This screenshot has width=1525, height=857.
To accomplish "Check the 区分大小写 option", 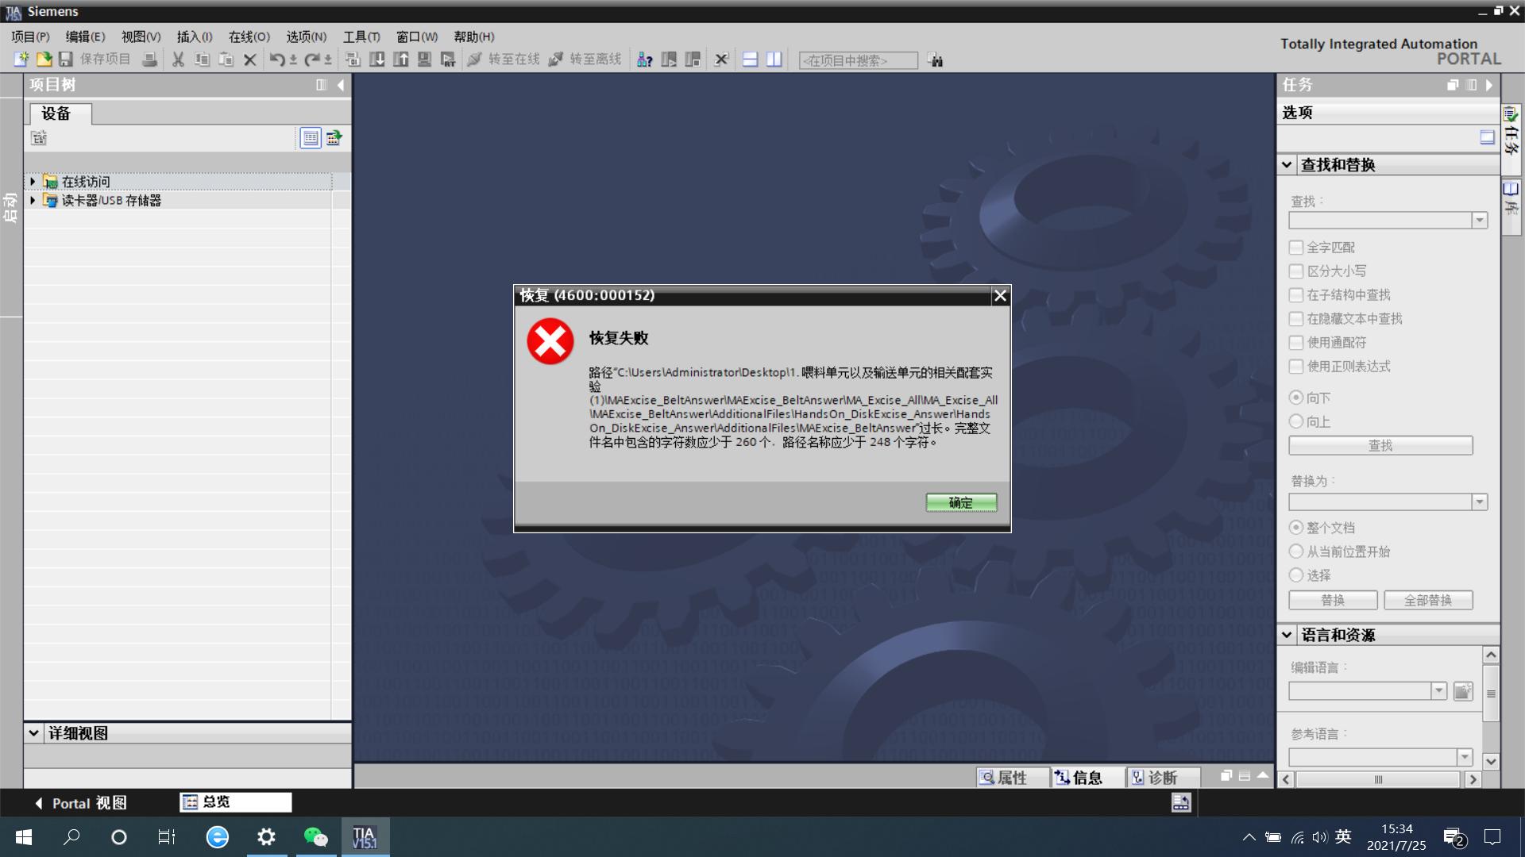I will (x=1296, y=271).
